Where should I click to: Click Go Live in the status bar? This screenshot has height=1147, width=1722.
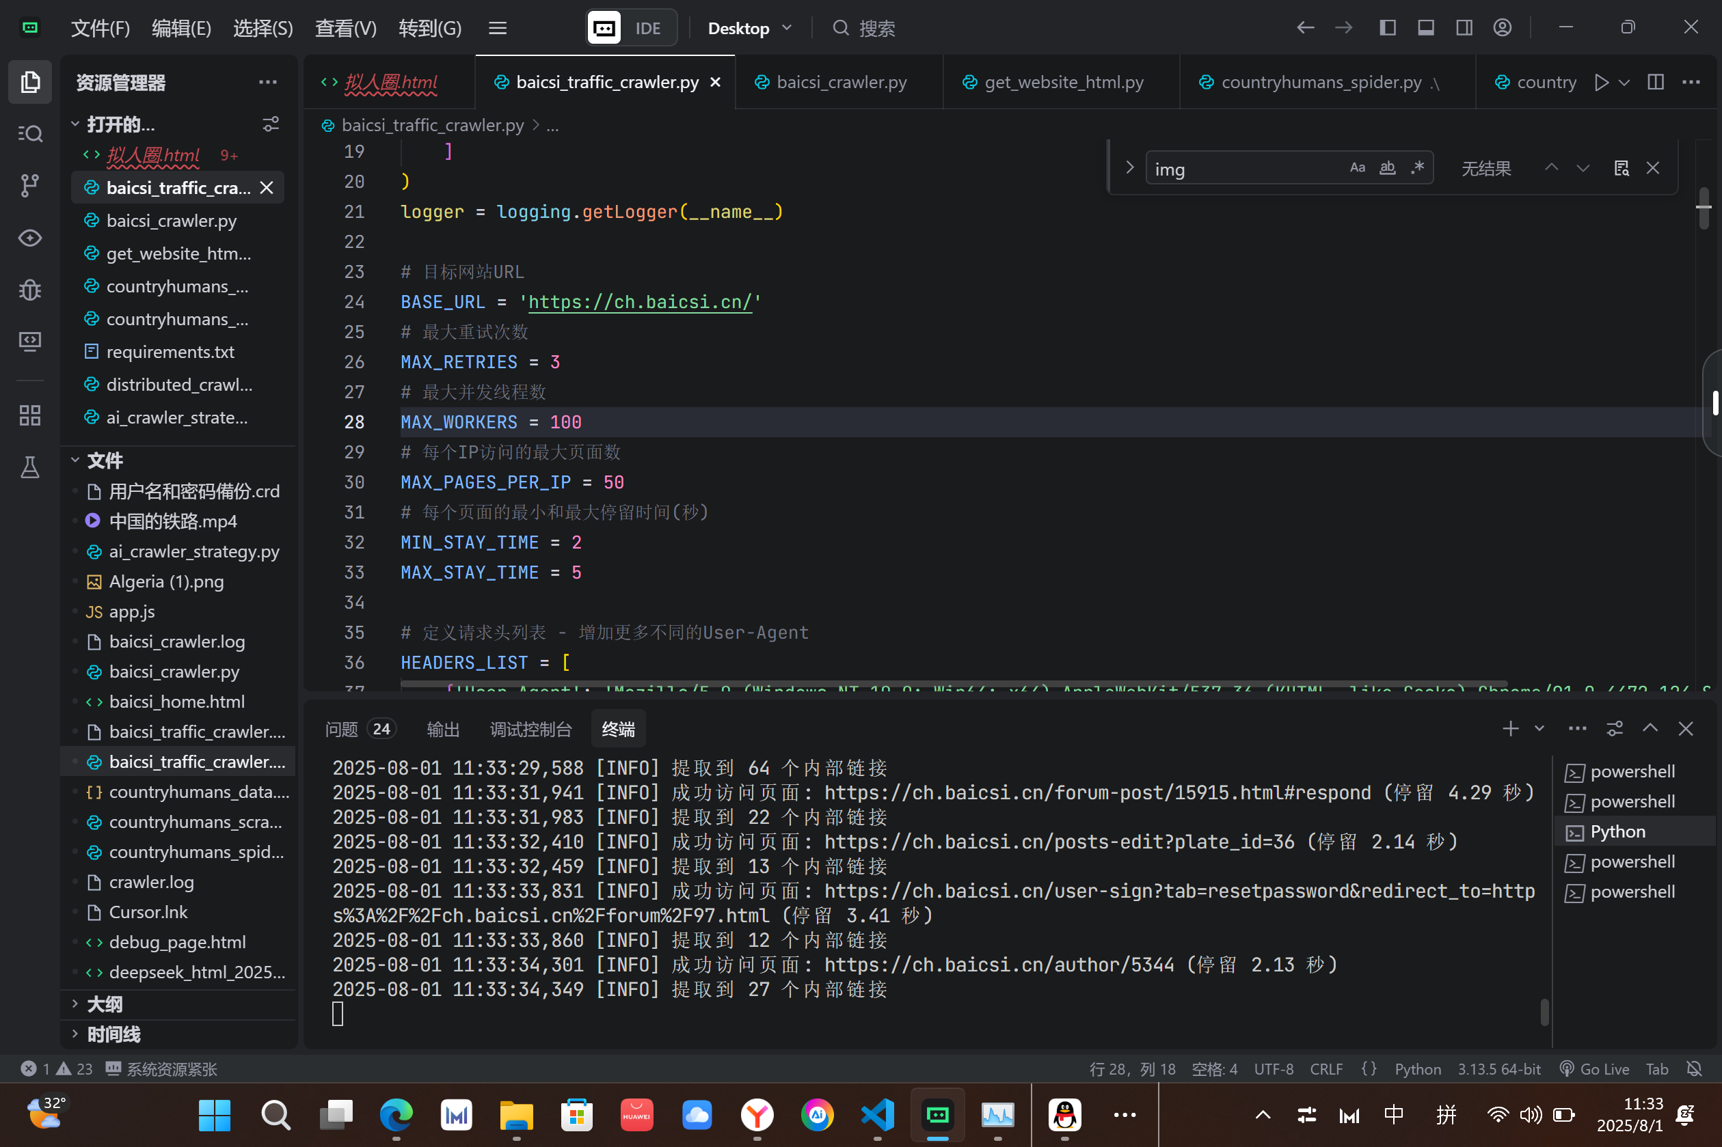(x=1595, y=1068)
